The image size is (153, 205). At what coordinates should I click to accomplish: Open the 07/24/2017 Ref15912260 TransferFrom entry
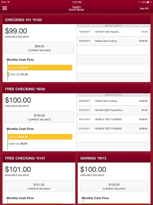(x=114, y=110)
